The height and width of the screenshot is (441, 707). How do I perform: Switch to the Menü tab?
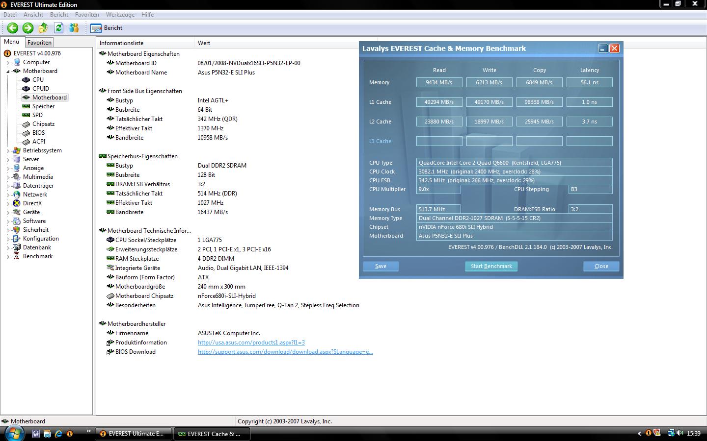pos(12,42)
